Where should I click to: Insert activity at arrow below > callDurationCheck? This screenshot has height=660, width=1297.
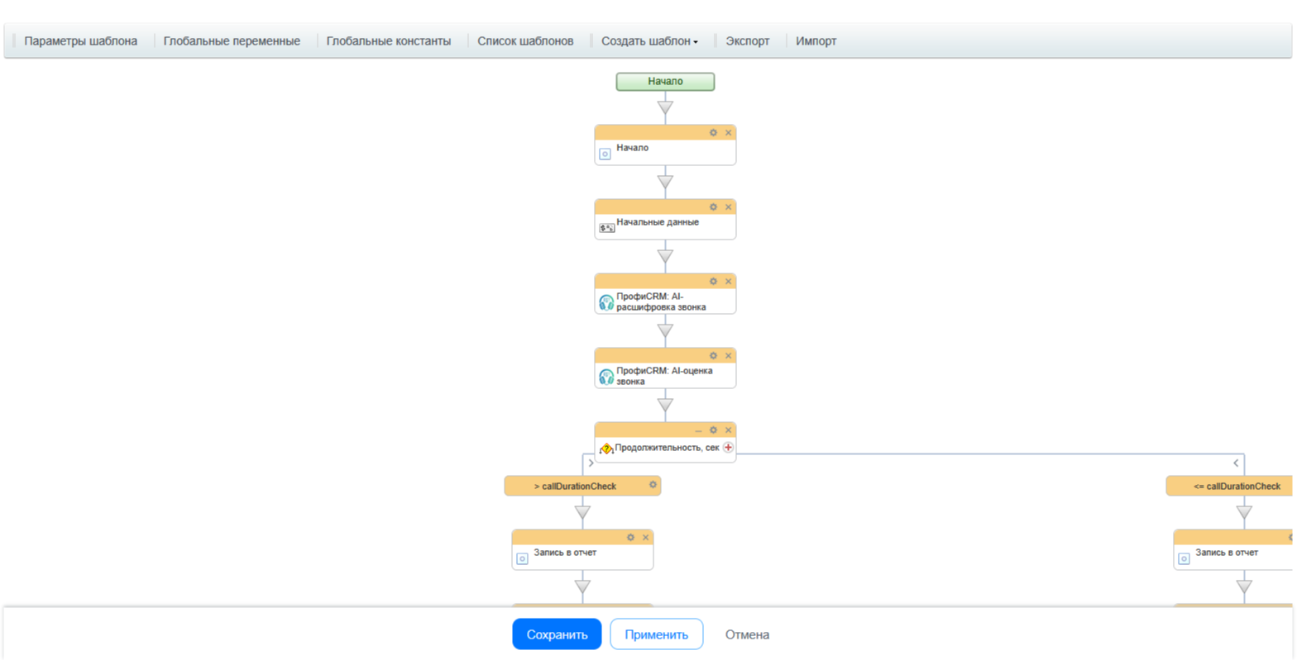582,512
